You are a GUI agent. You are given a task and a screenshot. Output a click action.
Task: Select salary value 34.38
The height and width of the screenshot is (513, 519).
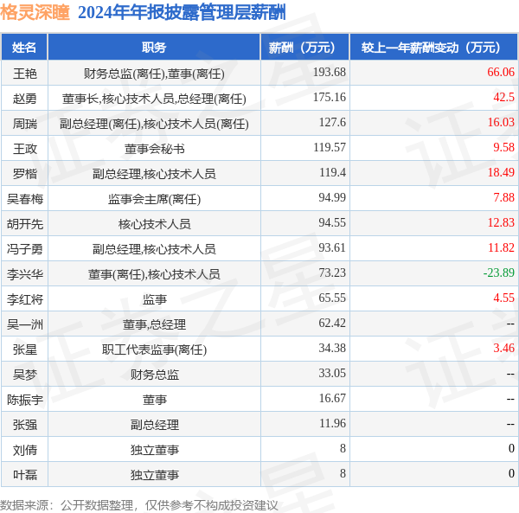coord(332,349)
